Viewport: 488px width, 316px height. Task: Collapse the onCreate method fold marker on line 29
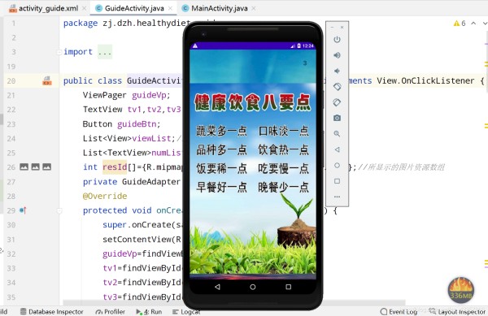pos(59,210)
